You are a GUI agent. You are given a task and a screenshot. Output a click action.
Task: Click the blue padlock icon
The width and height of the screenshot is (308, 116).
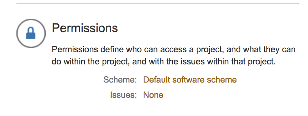tap(31, 33)
